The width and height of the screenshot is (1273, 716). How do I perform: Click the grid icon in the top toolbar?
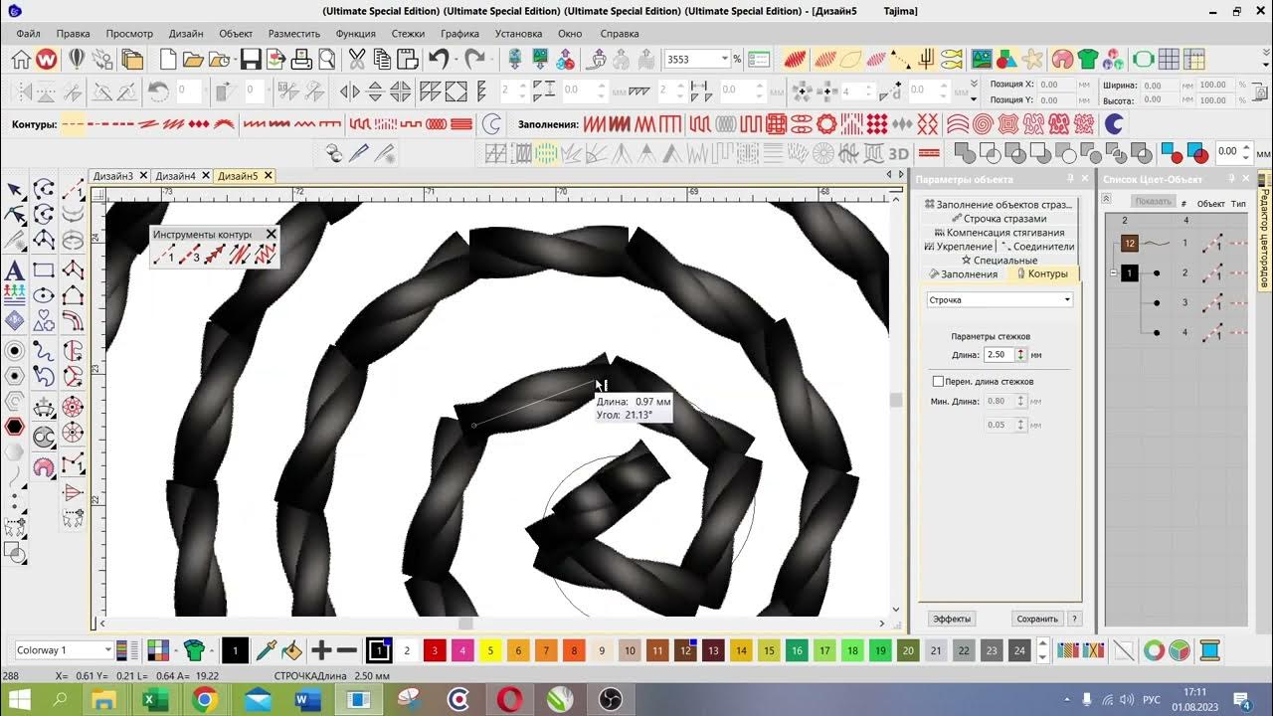(1169, 60)
